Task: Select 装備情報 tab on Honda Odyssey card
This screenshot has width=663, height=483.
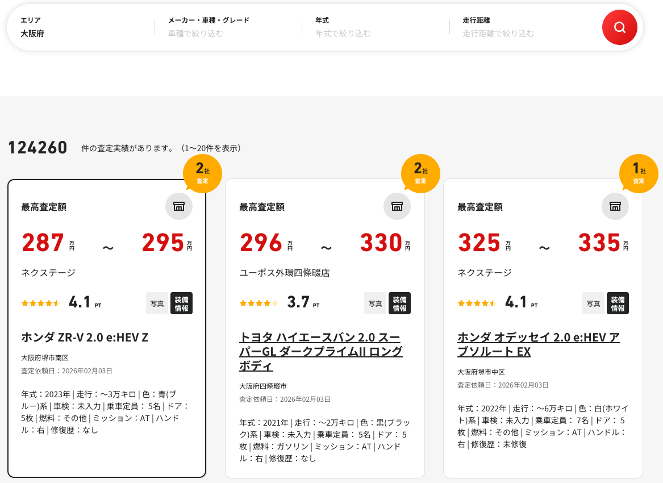Action: pyautogui.click(x=618, y=303)
